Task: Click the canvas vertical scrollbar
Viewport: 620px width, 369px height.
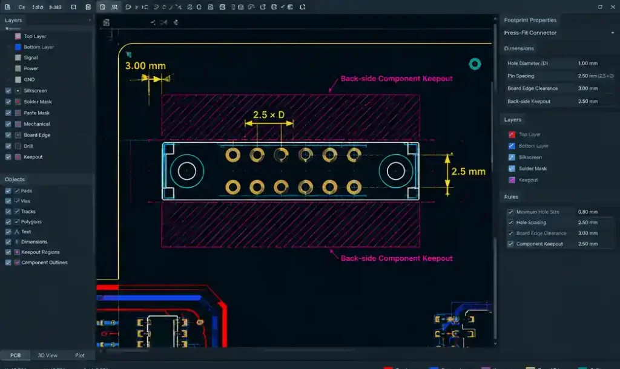Action: [495, 180]
